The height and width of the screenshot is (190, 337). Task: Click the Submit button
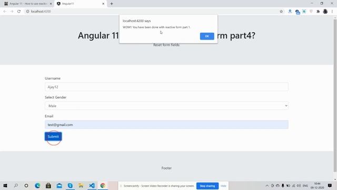click(53, 136)
